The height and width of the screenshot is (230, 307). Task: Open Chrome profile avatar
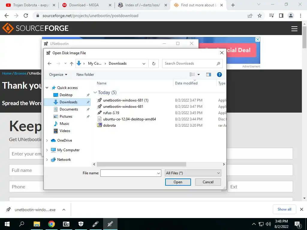291,16
